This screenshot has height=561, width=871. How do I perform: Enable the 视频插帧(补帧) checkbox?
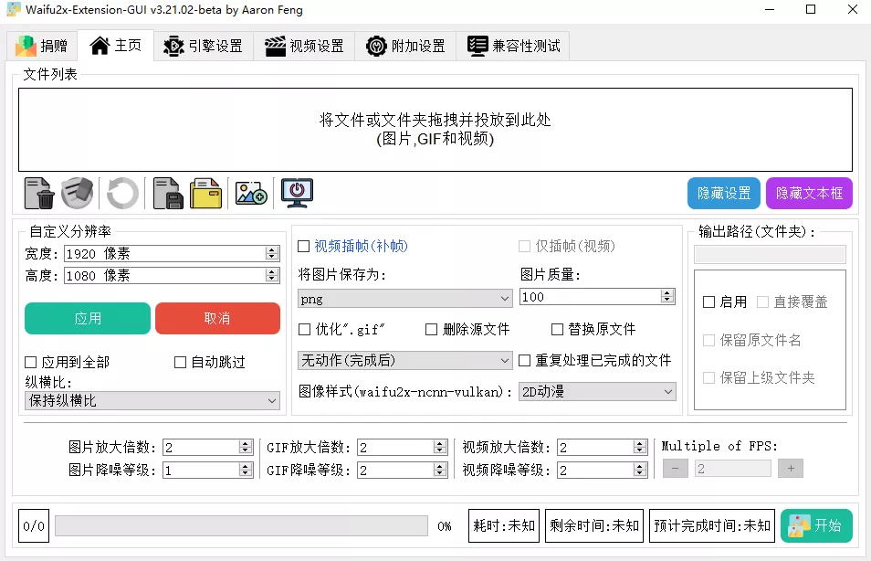click(x=305, y=245)
